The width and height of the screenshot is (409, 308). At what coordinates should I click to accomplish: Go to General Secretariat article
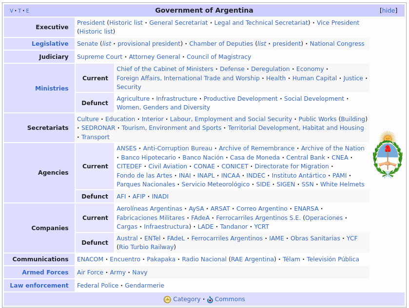(x=178, y=23)
